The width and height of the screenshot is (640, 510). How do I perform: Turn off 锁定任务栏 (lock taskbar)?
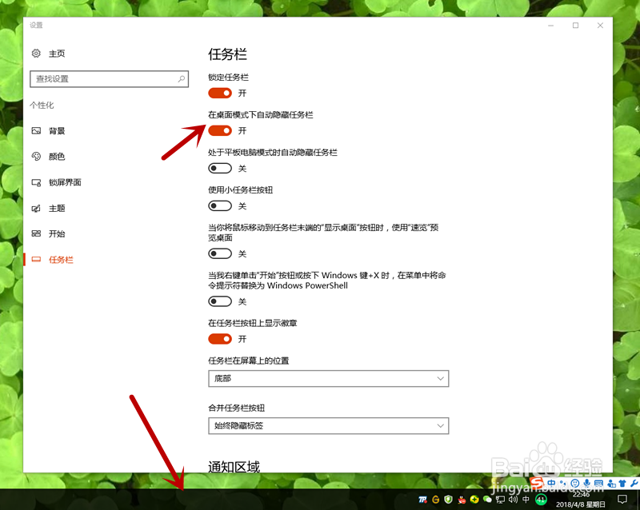click(220, 93)
